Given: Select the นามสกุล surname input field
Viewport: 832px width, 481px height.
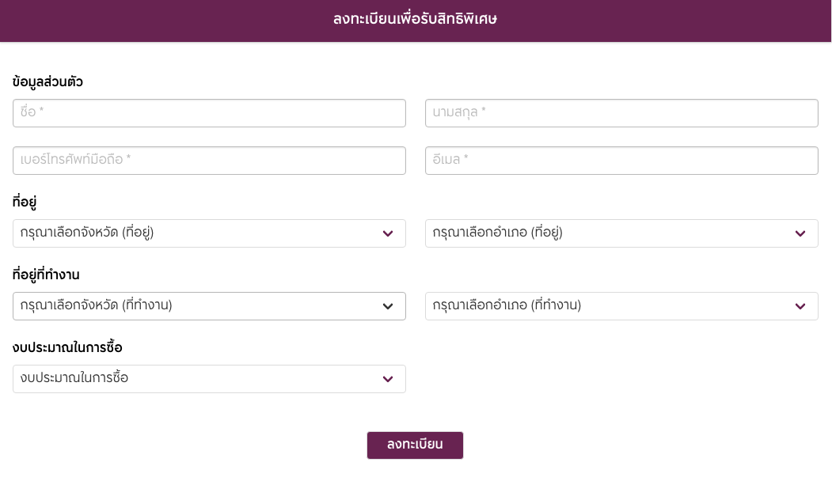Looking at the screenshot, I should pyautogui.click(x=621, y=113).
